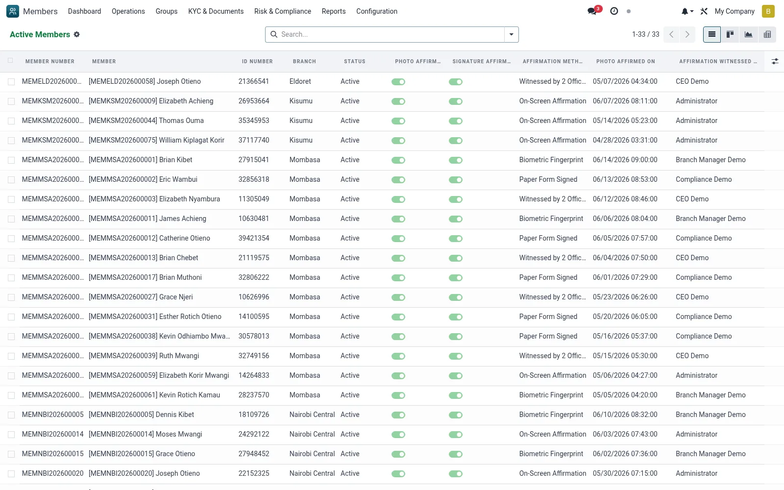
Task: Open the My Company switcher
Action: point(735,11)
